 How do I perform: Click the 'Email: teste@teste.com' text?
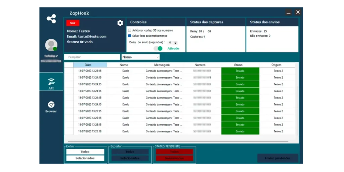[87, 36]
